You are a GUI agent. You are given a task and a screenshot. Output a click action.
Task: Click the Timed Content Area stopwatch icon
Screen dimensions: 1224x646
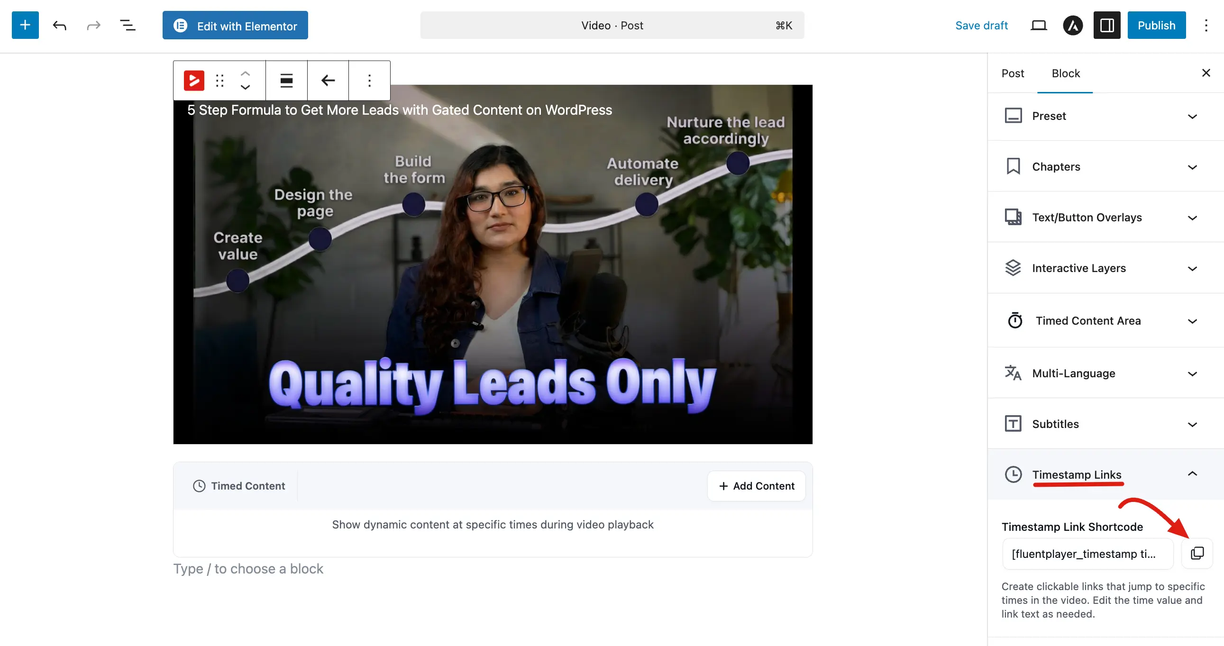tap(1015, 320)
